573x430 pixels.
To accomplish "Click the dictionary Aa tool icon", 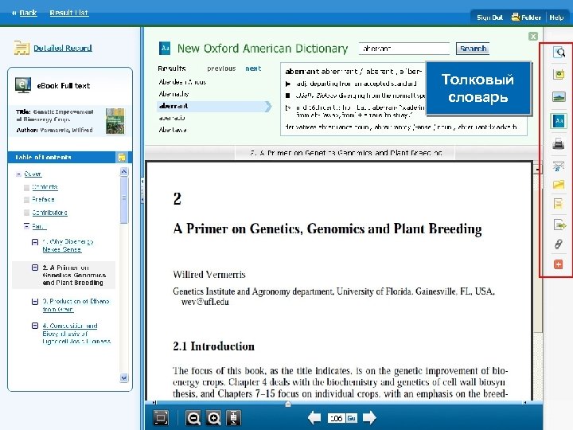I will [x=559, y=121].
